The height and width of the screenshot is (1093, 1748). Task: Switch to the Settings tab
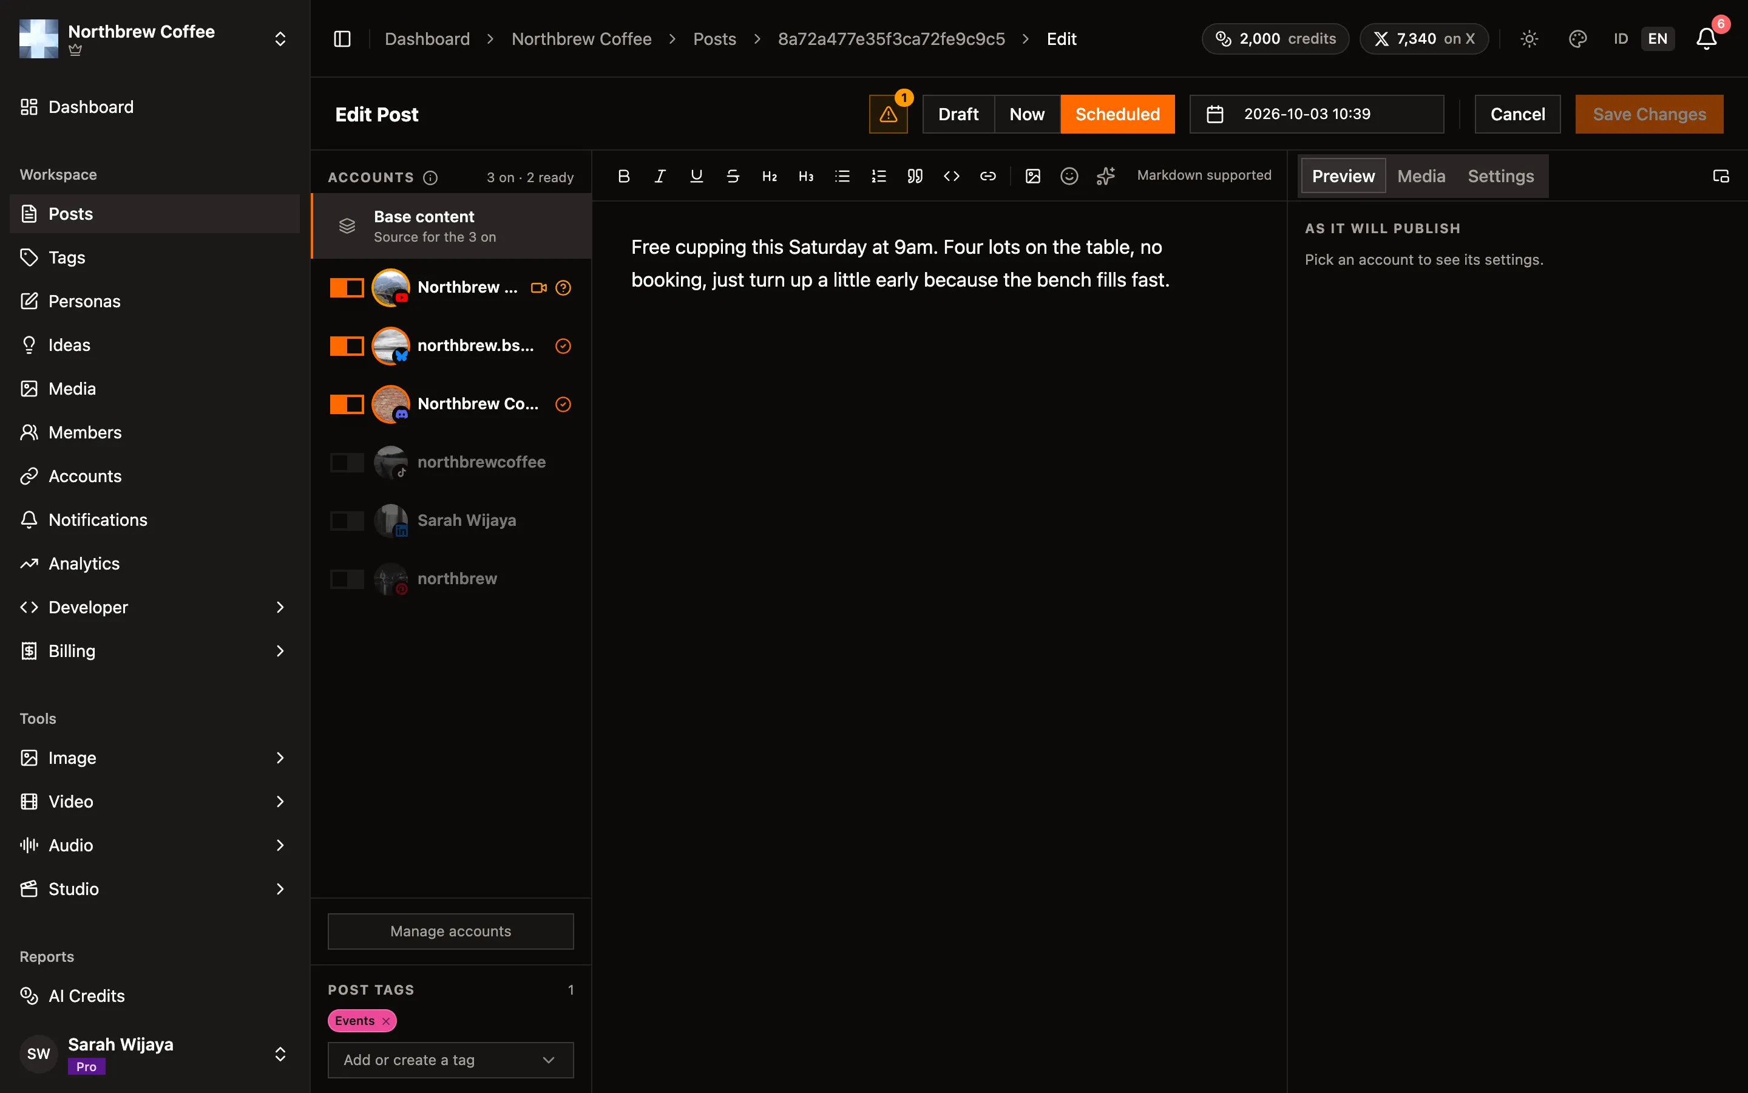pyautogui.click(x=1500, y=176)
